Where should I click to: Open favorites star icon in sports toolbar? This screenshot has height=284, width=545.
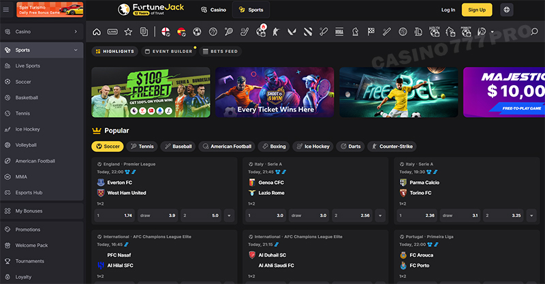coord(128,32)
